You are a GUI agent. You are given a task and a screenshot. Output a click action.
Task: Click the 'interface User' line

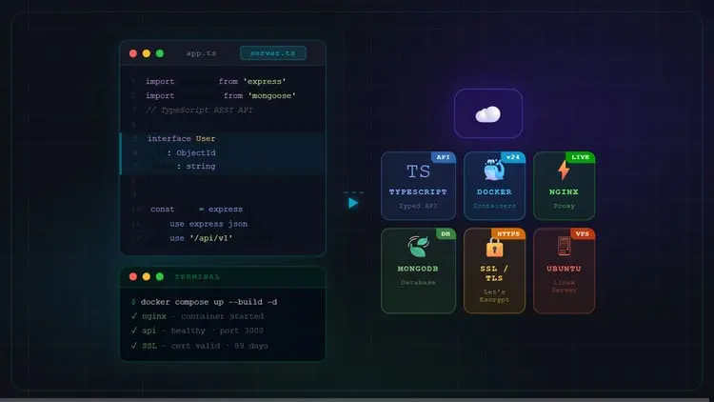(181, 138)
